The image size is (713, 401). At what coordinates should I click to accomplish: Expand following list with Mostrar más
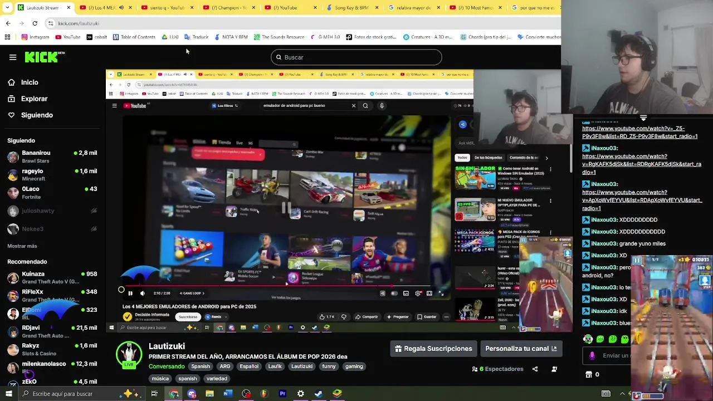[x=22, y=246]
